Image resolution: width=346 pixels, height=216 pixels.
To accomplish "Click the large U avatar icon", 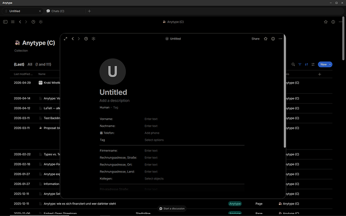I will coord(112,72).
